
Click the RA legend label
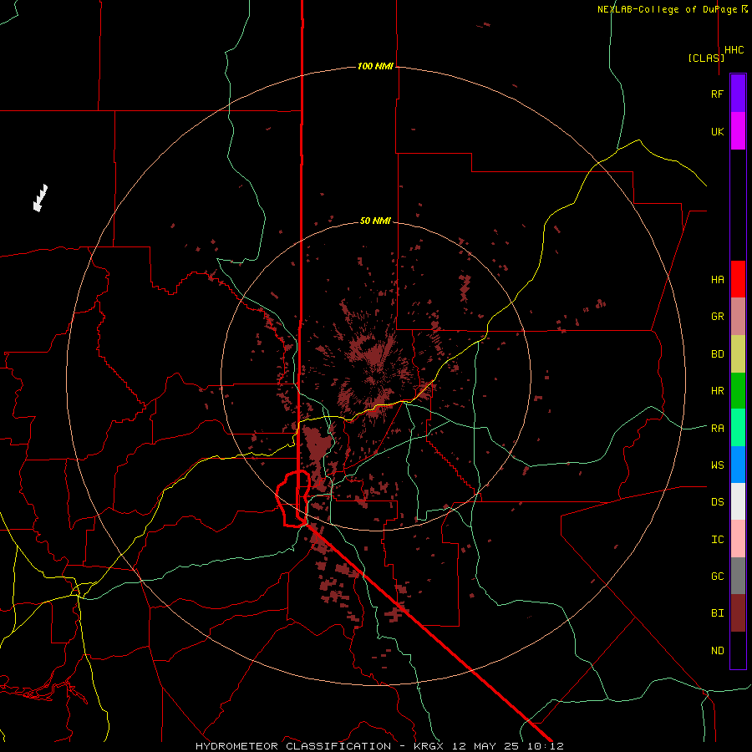tap(717, 429)
